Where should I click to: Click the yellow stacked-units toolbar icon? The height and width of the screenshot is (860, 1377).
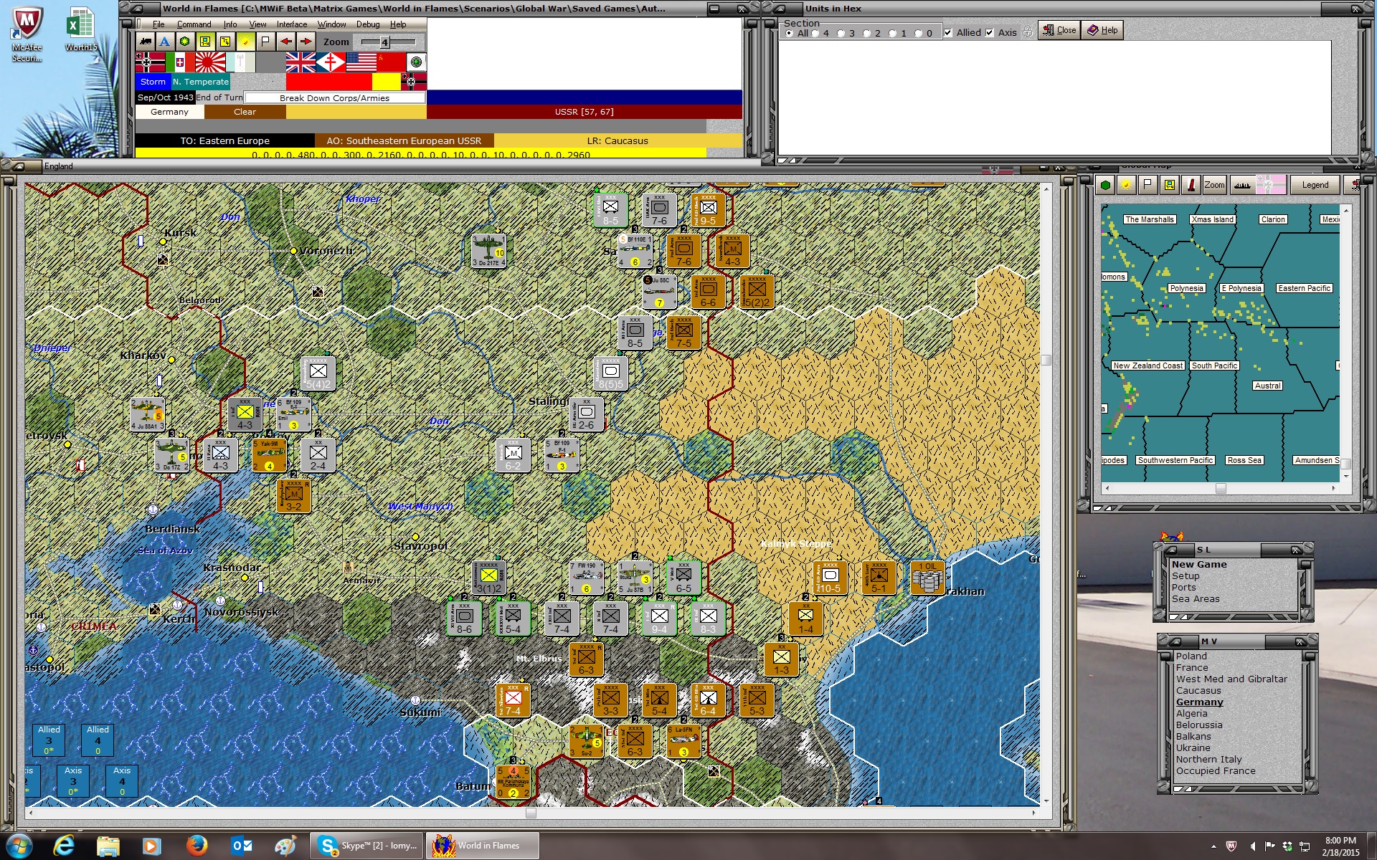click(225, 42)
